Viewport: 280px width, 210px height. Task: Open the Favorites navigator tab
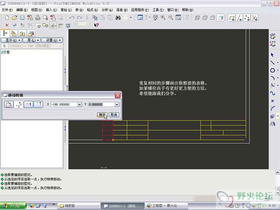[22, 34]
